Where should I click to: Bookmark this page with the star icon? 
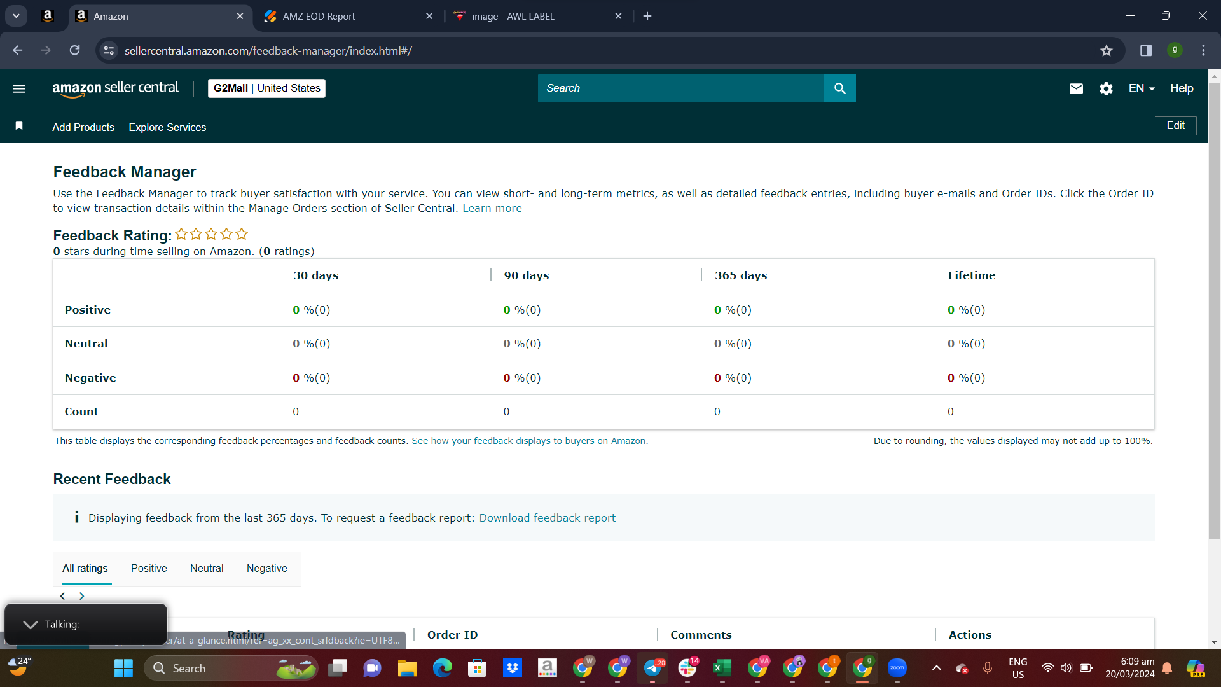(x=1107, y=50)
